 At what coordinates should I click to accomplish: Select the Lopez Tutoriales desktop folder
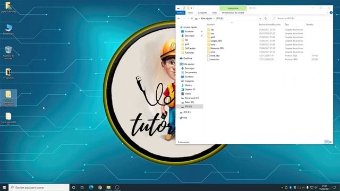(8, 7)
